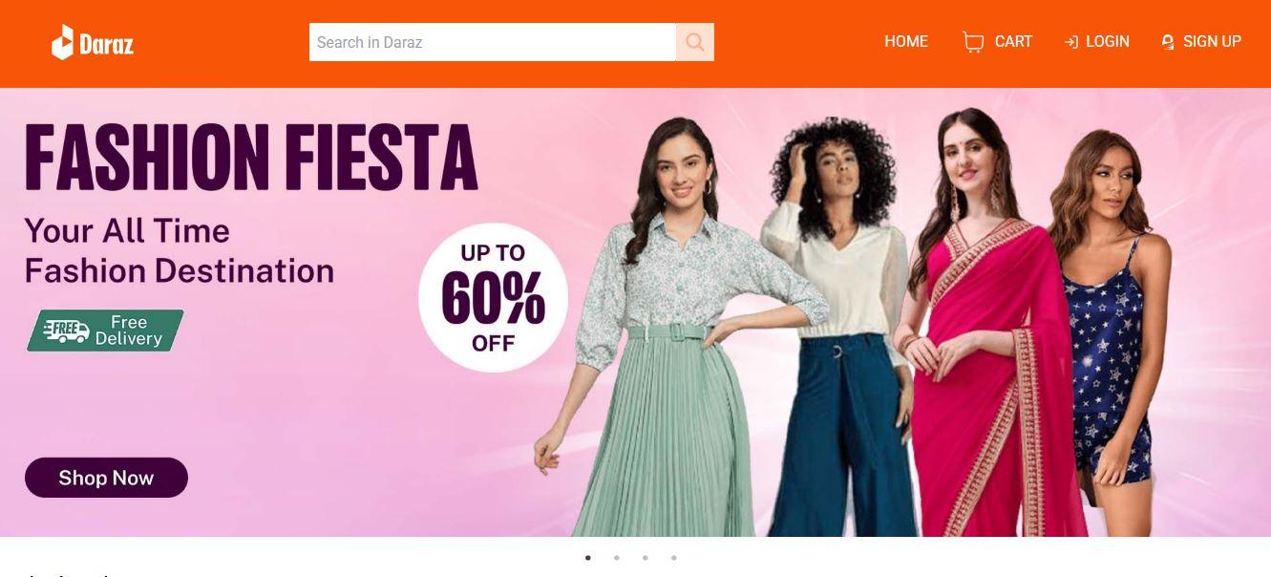Click the Shop Now button
1271x577 pixels.
[x=106, y=478]
